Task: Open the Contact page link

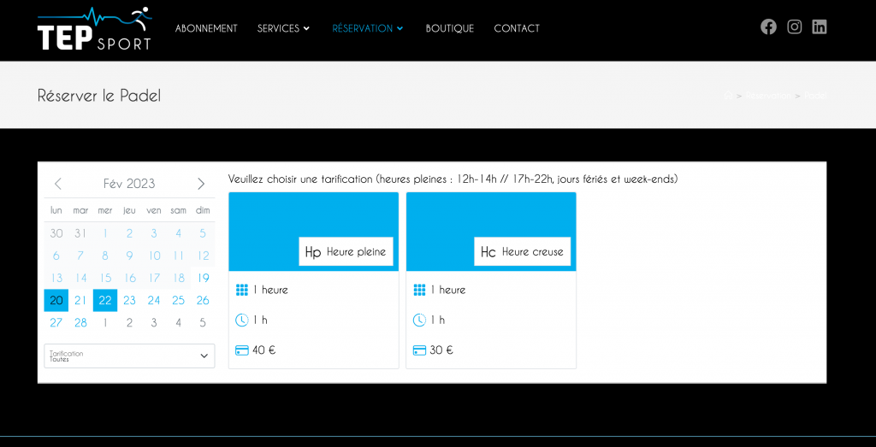Action: (517, 28)
